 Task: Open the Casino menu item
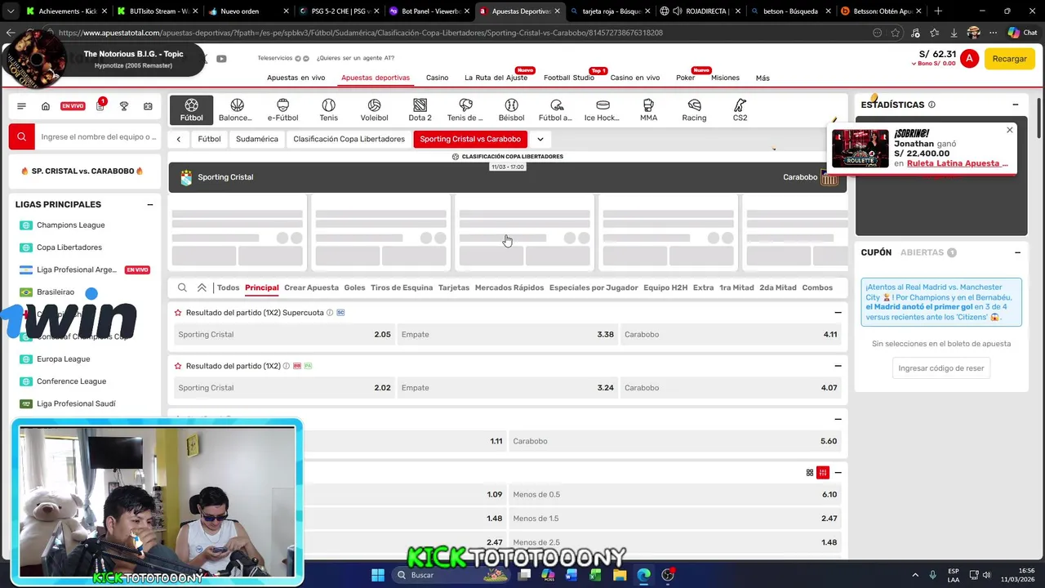pyautogui.click(x=437, y=78)
